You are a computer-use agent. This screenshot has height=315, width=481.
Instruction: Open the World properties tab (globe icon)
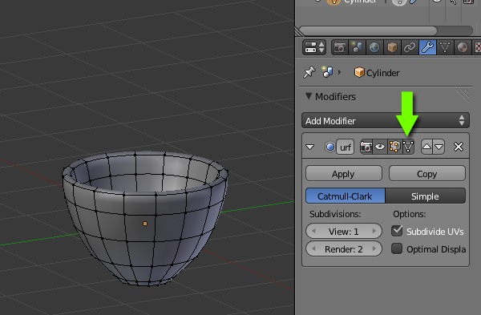[x=374, y=47]
